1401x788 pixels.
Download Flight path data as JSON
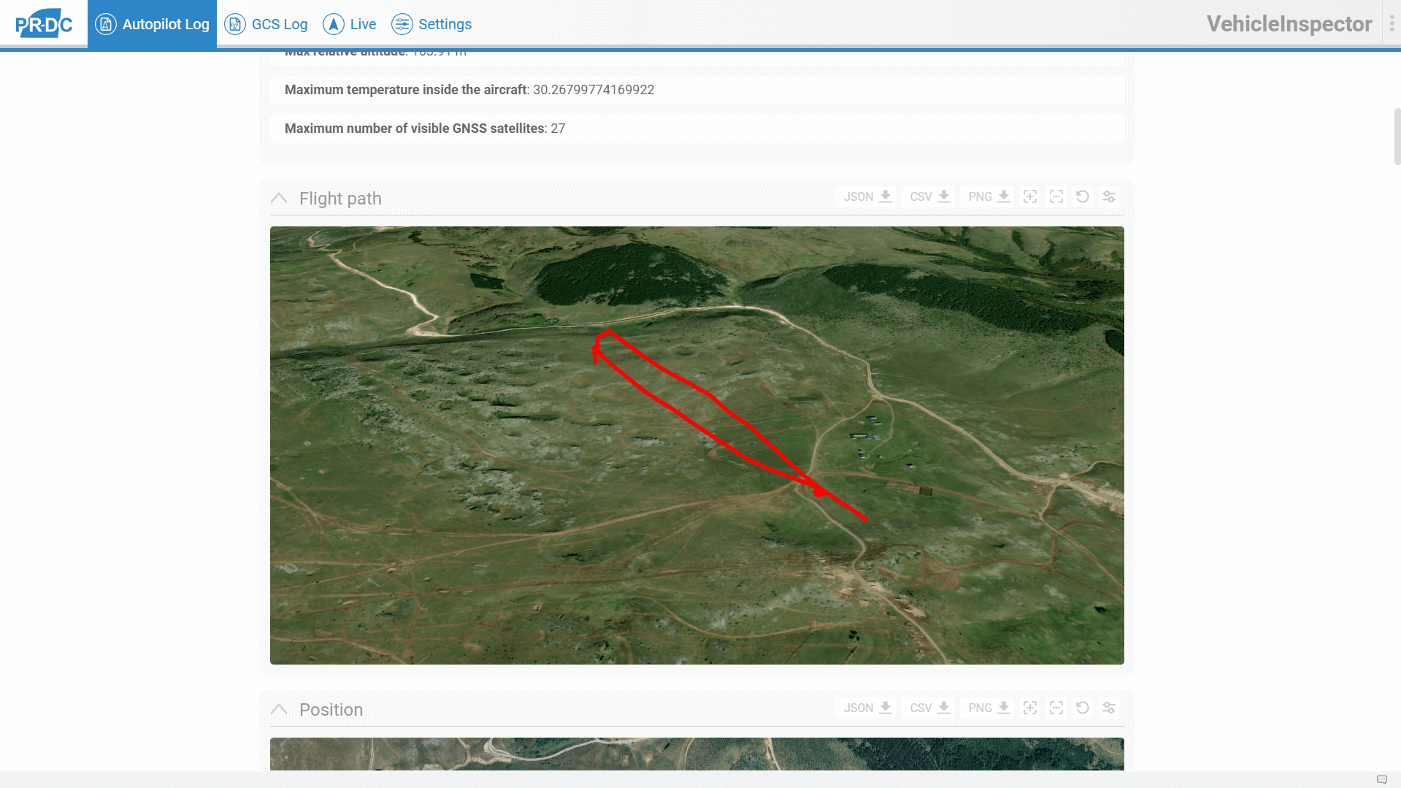click(867, 197)
